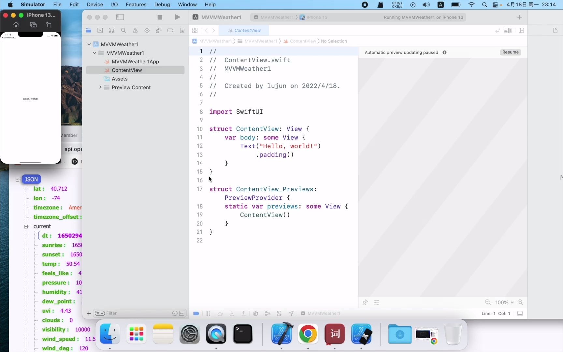Collapse the JSON root node
Screen dimensions: 563x352
[18, 179]
